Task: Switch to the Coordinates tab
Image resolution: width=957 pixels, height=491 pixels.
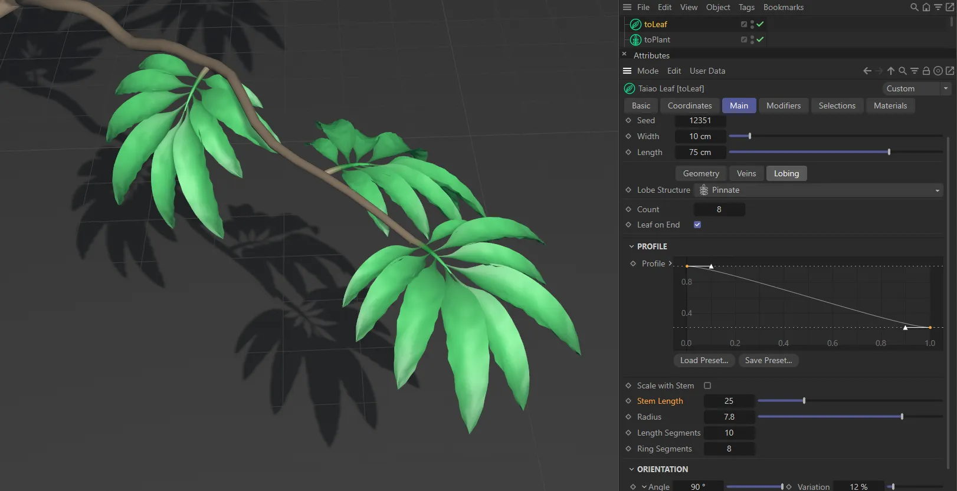Action: (x=690, y=106)
